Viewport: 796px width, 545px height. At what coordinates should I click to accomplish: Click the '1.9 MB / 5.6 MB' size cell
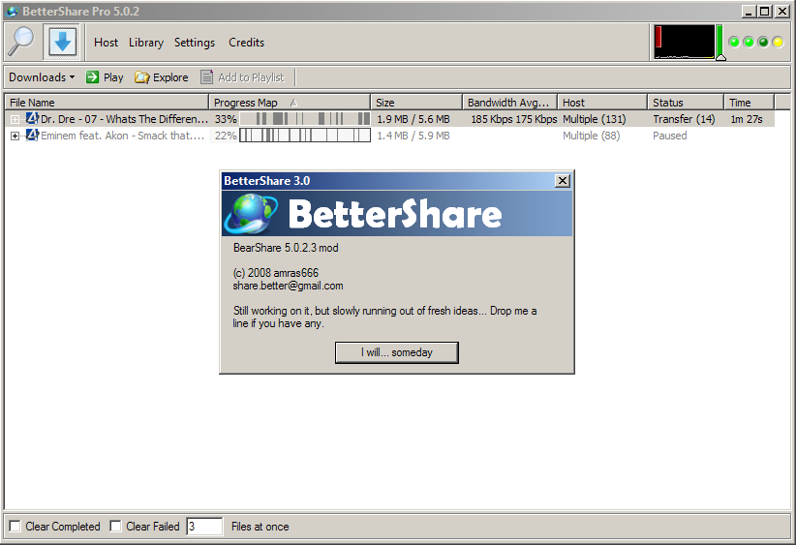pyautogui.click(x=413, y=119)
